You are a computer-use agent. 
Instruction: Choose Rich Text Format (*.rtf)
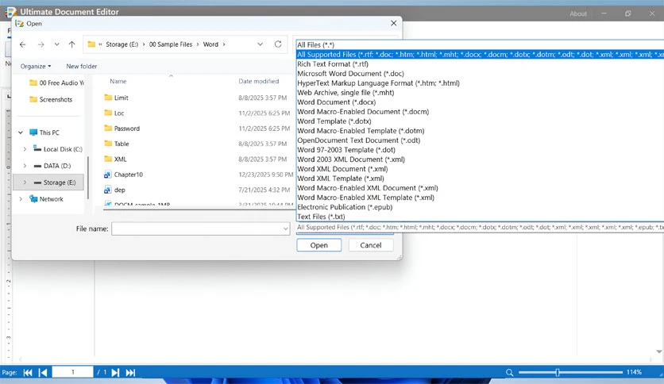[x=481, y=64]
